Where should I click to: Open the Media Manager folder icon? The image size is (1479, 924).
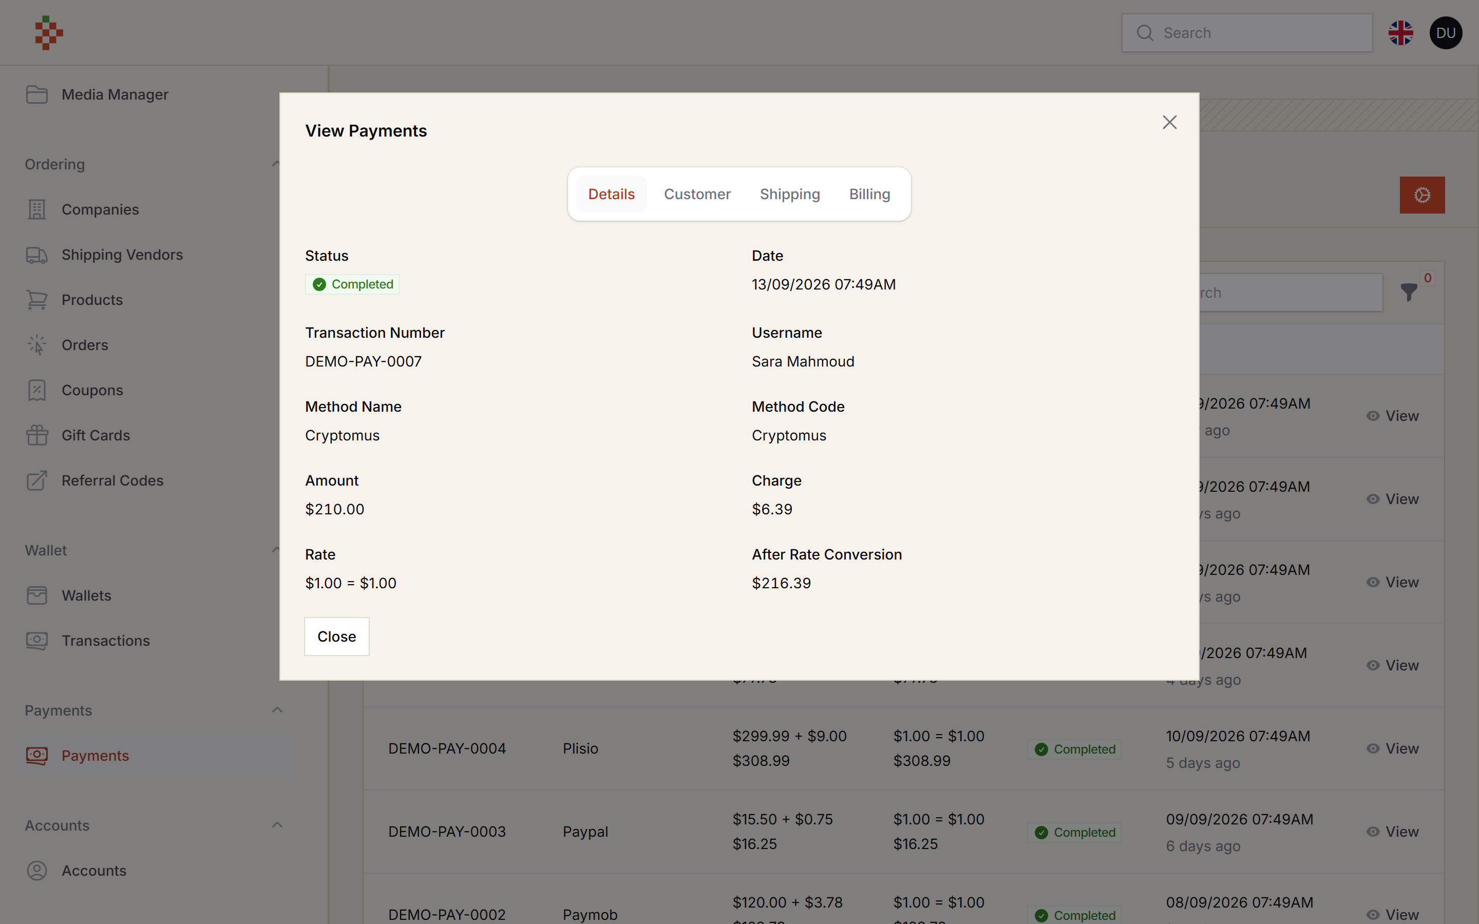tap(36, 95)
